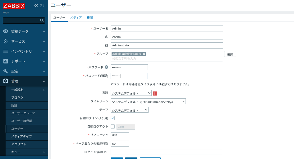This screenshot has width=294, height=159.
Task: Click the keps server name text
Action: point(6,12)
